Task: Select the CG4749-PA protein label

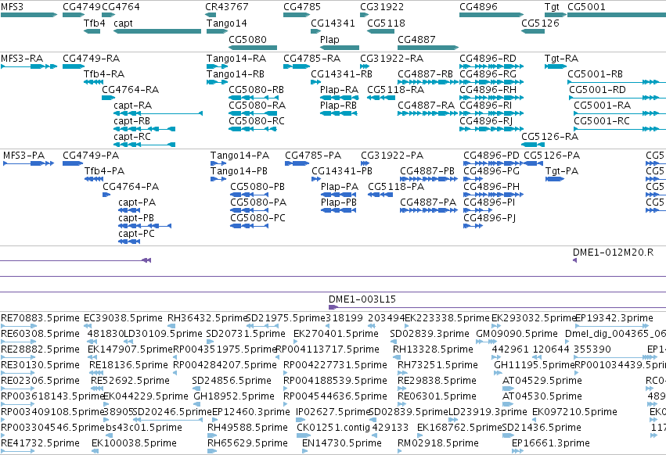Action: [91, 156]
